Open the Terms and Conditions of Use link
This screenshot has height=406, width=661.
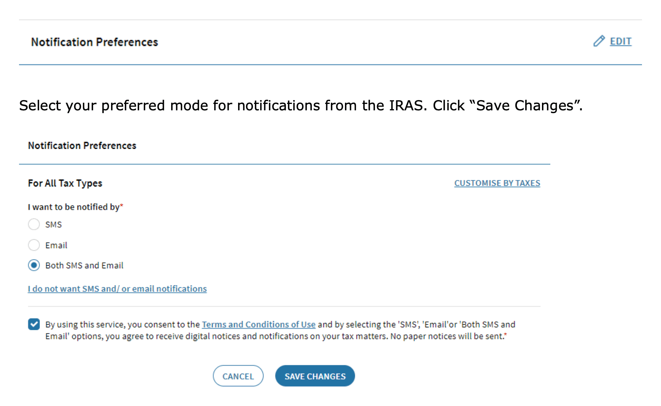[258, 325]
